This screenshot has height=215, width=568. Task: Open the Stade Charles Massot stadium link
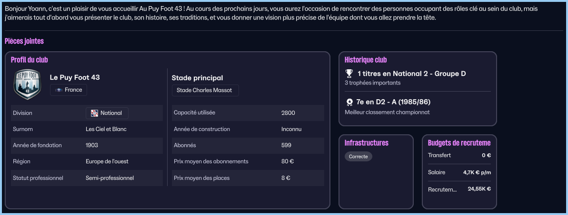(x=205, y=90)
